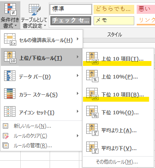Choose ルールの管理(R)... menu entry
Viewport: 155px width, 168px height.
pyautogui.click(x=41, y=146)
